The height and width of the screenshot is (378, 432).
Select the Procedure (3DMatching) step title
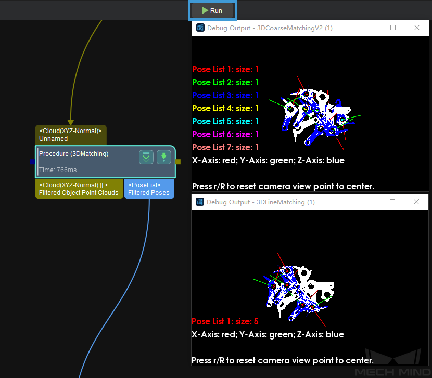pyautogui.click(x=73, y=153)
